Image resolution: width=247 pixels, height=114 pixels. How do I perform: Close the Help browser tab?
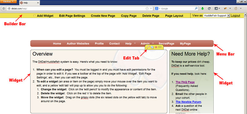[x=38, y=3]
